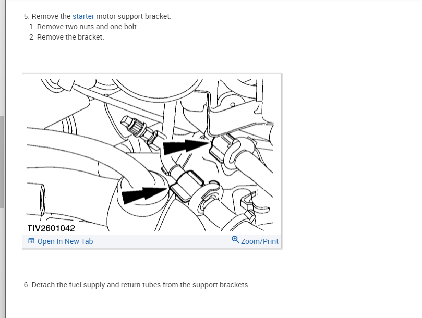Click the "Zoom/Print" text link
Image resolution: width=422 pixels, height=318 pixels.
(259, 241)
